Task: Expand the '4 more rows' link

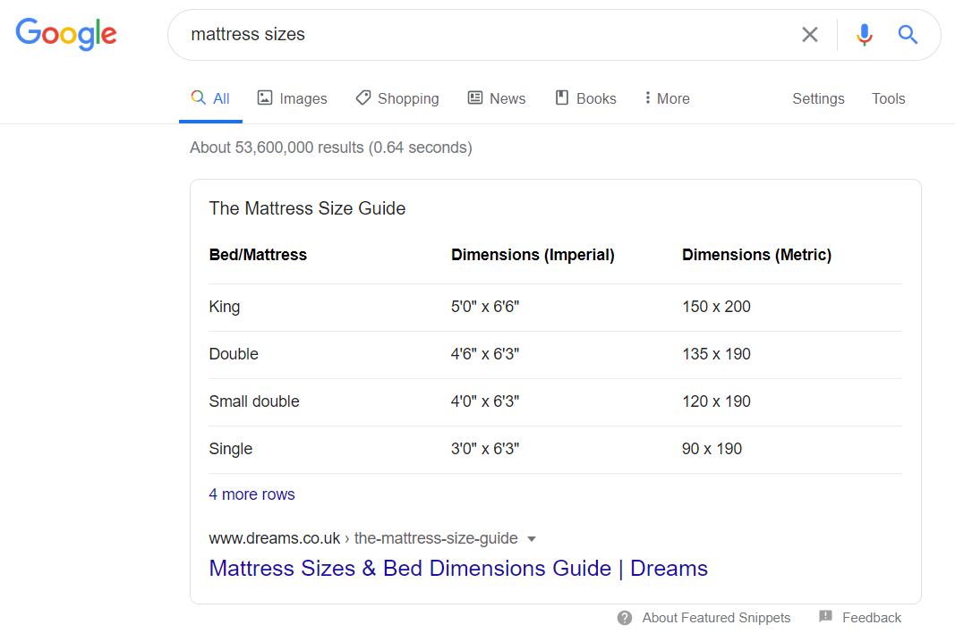Action: point(252,494)
